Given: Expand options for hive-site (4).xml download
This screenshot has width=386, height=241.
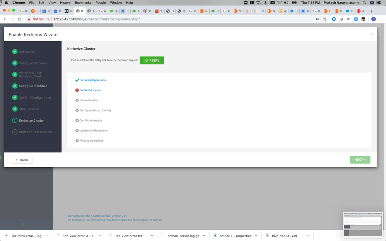Looking at the screenshot, I should point(308,236).
